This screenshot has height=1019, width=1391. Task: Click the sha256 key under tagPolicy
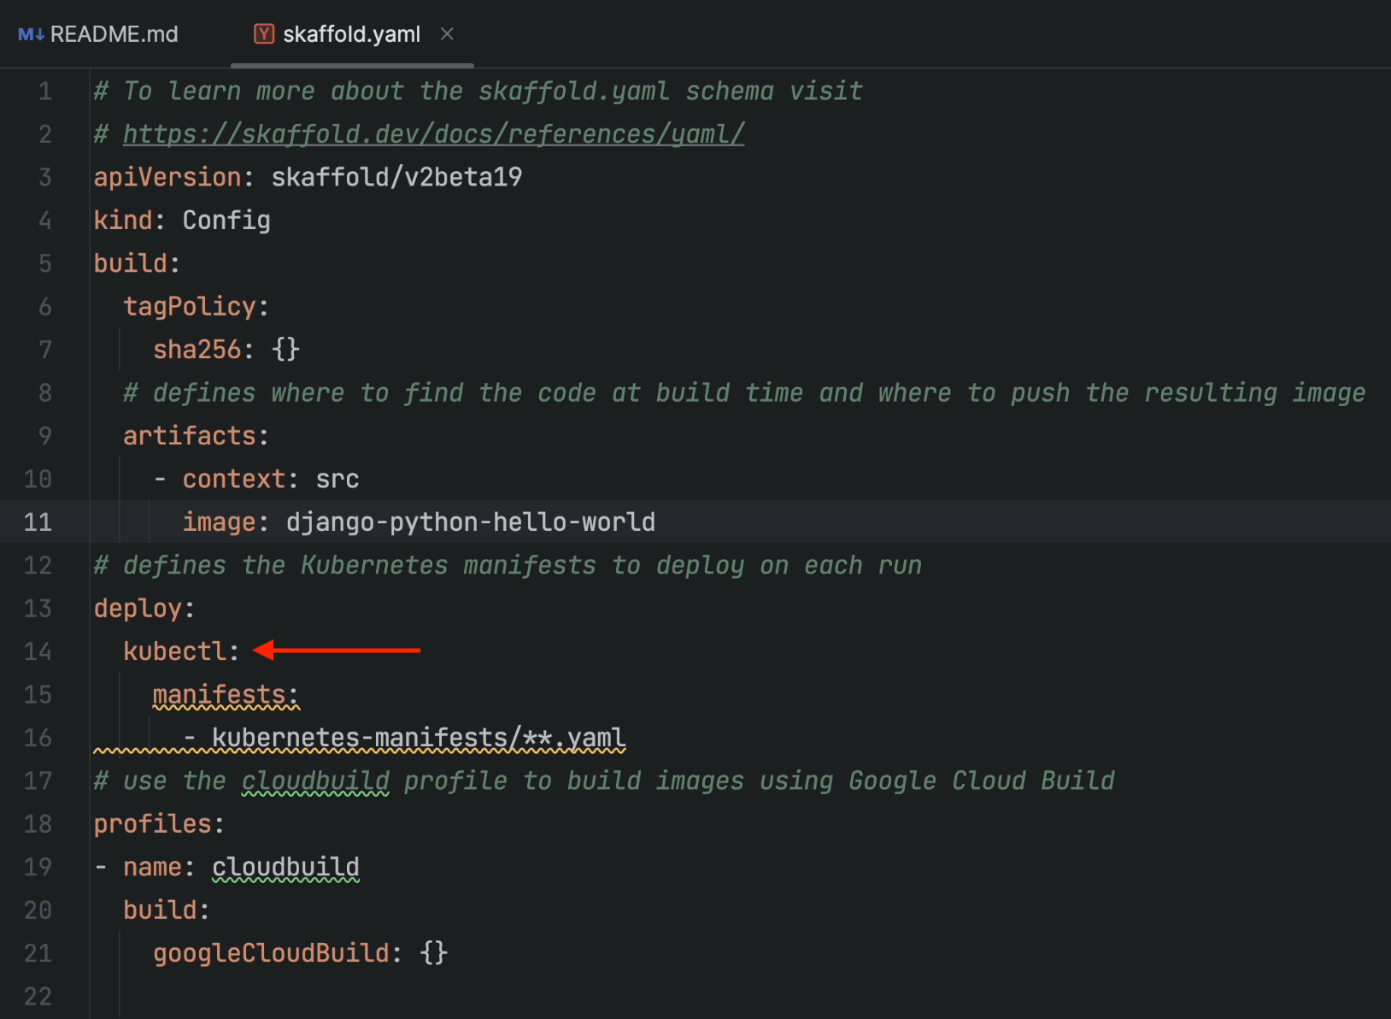[x=197, y=350]
